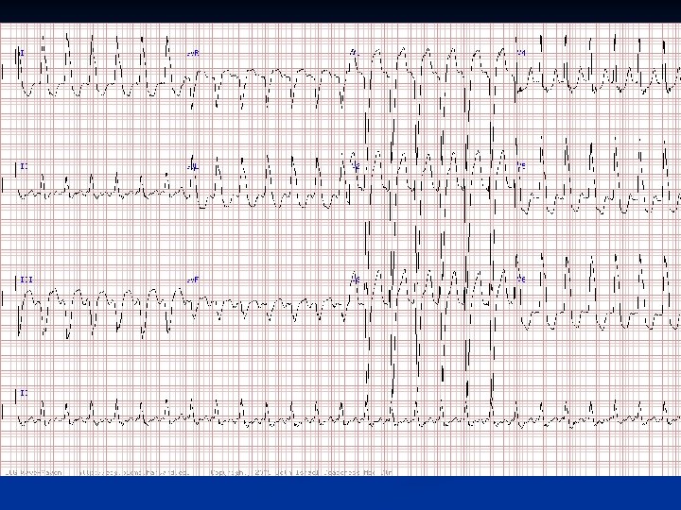
Task: Click the calibration mark before lead III
Action: pyautogui.click(x=16, y=284)
